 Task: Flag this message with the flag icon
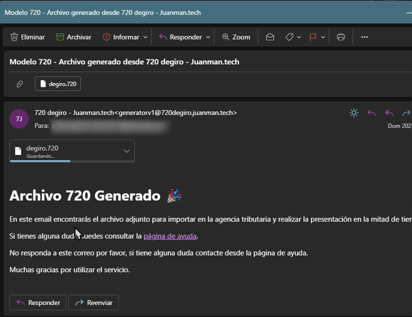[313, 37]
